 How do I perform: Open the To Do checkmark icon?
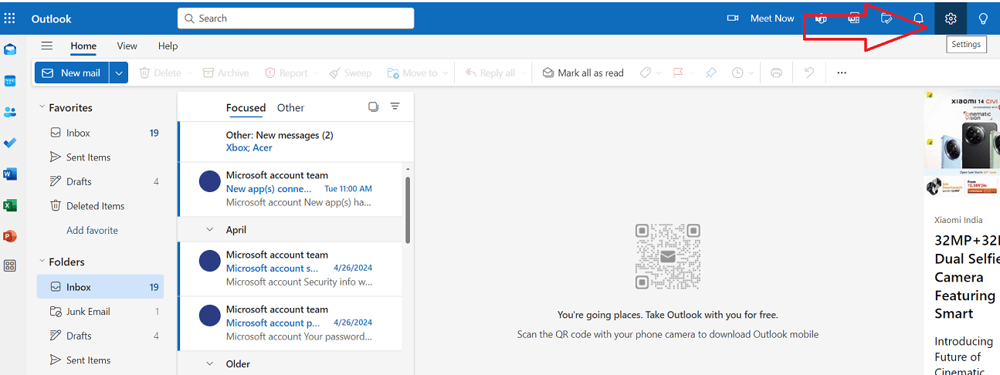tap(10, 143)
